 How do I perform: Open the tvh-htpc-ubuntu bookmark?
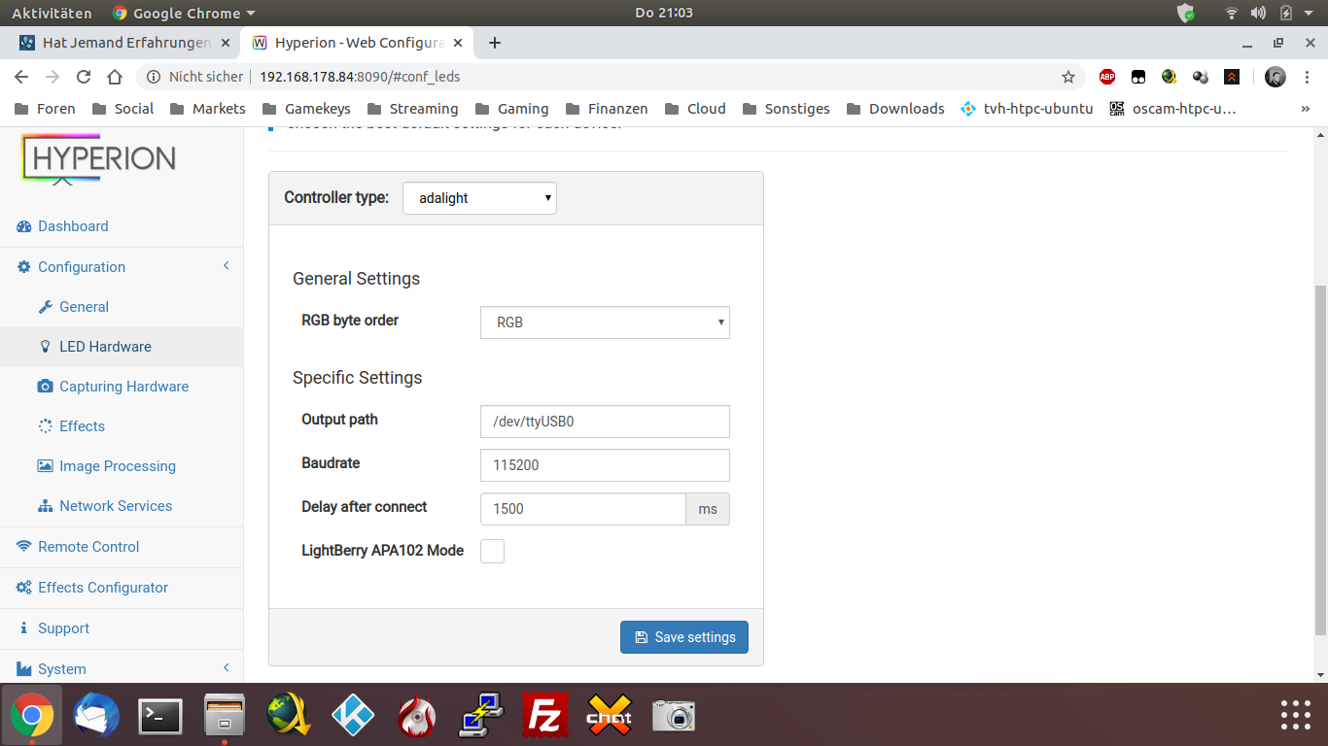point(1027,109)
